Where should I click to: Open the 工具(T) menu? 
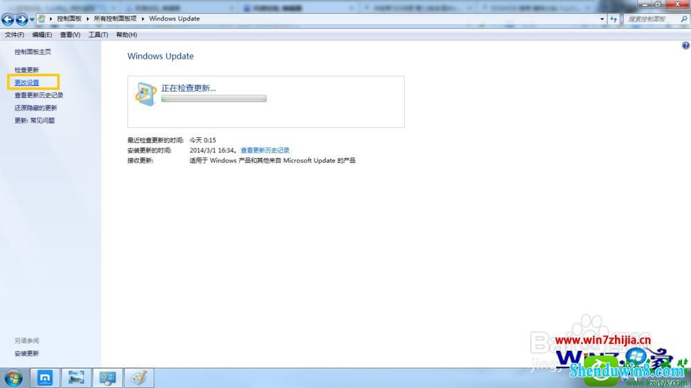tap(98, 35)
